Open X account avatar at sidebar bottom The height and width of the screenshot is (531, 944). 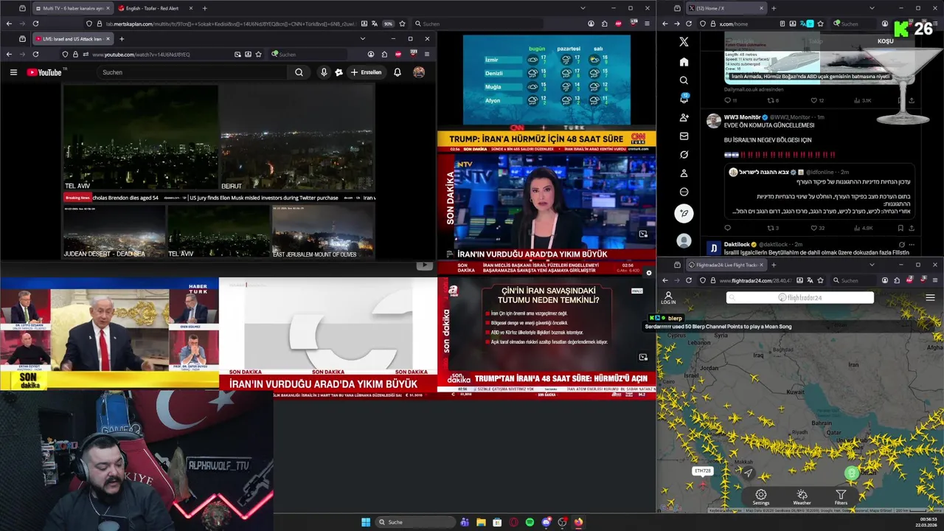tap(684, 240)
